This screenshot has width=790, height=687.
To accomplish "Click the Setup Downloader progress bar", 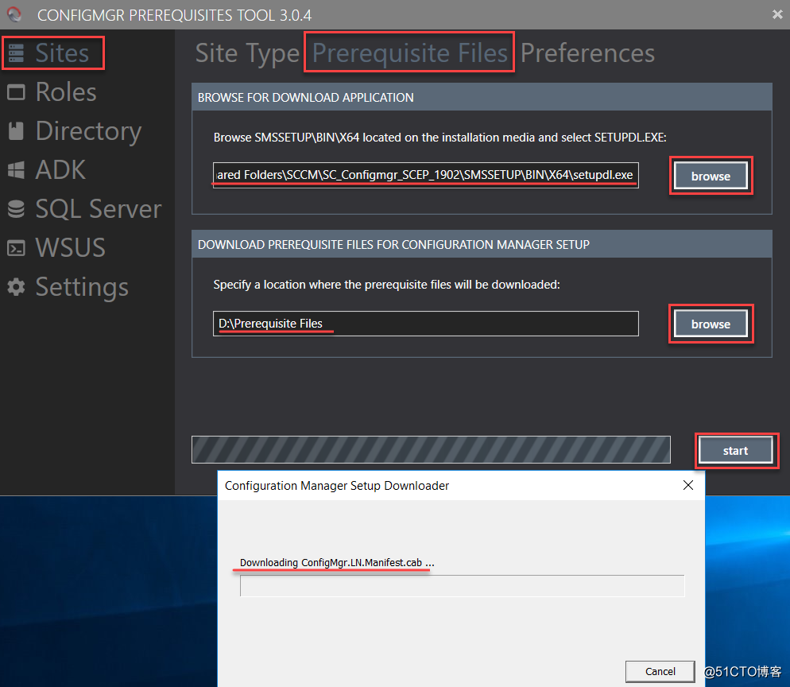I will 462,586.
